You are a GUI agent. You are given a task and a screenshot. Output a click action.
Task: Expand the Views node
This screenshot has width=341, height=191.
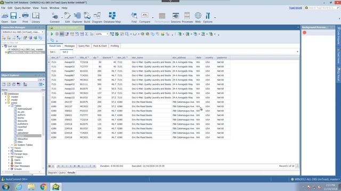[x=9, y=148]
